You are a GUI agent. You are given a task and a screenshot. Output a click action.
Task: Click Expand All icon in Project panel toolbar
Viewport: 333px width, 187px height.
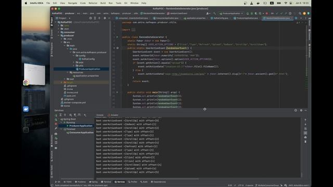click(x=95, y=18)
